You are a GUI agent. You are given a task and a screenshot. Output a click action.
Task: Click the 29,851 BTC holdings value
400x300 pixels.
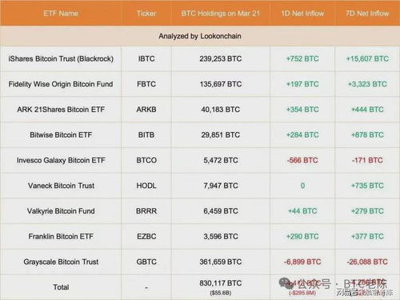pyautogui.click(x=221, y=134)
